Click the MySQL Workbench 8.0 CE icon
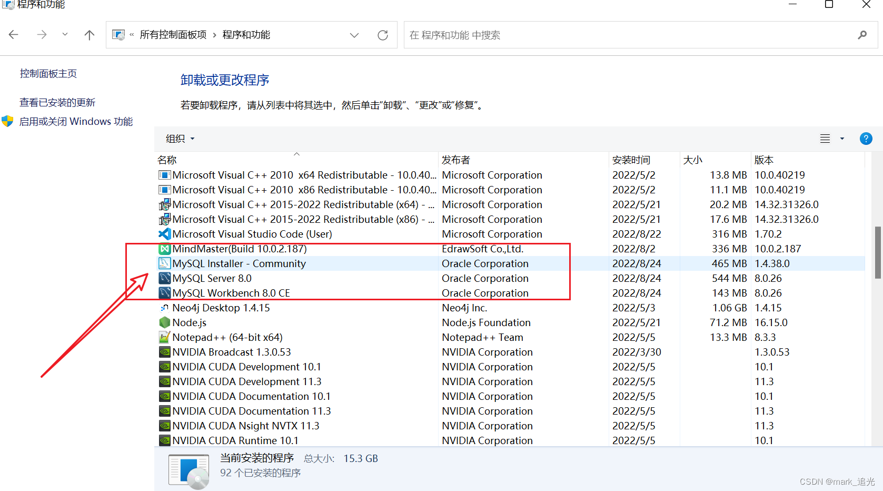Screen dimensions: 883x491 165,293
